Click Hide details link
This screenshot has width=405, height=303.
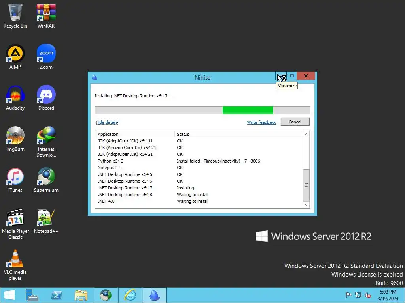pos(107,122)
